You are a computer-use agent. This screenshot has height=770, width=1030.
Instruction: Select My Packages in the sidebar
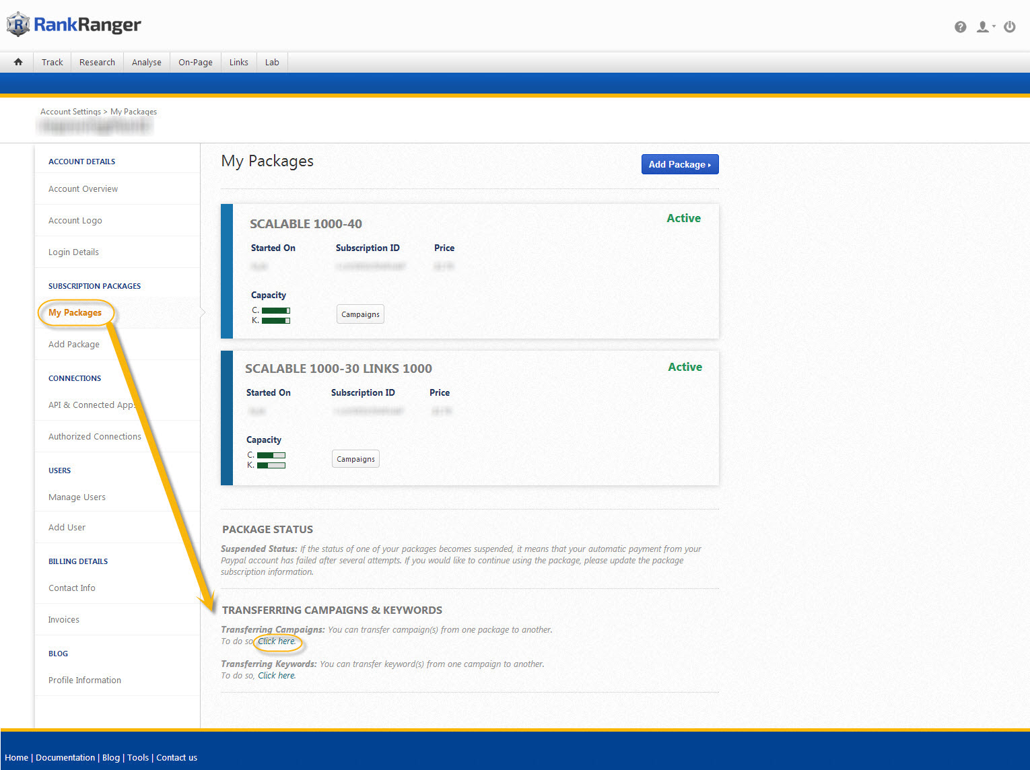[75, 313]
